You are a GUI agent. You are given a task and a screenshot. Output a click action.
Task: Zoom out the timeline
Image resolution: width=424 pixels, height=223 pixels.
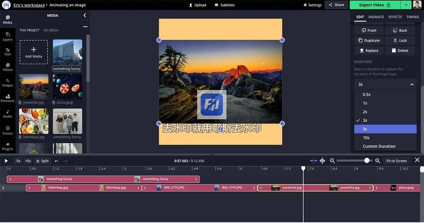(332, 161)
